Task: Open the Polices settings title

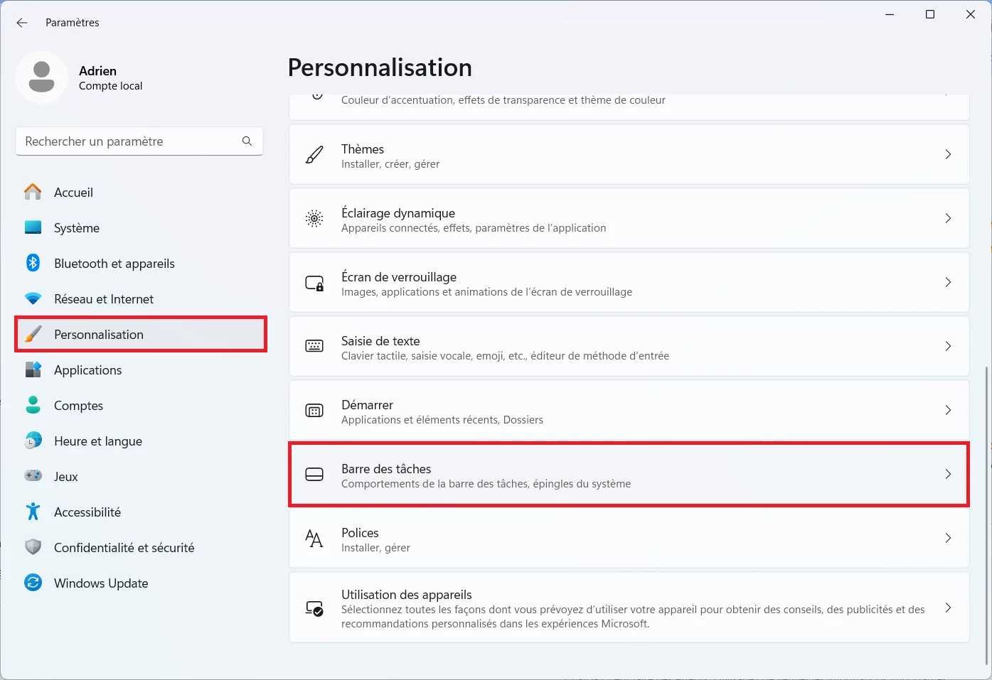Action: pyautogui.click(x=360, y=532)
